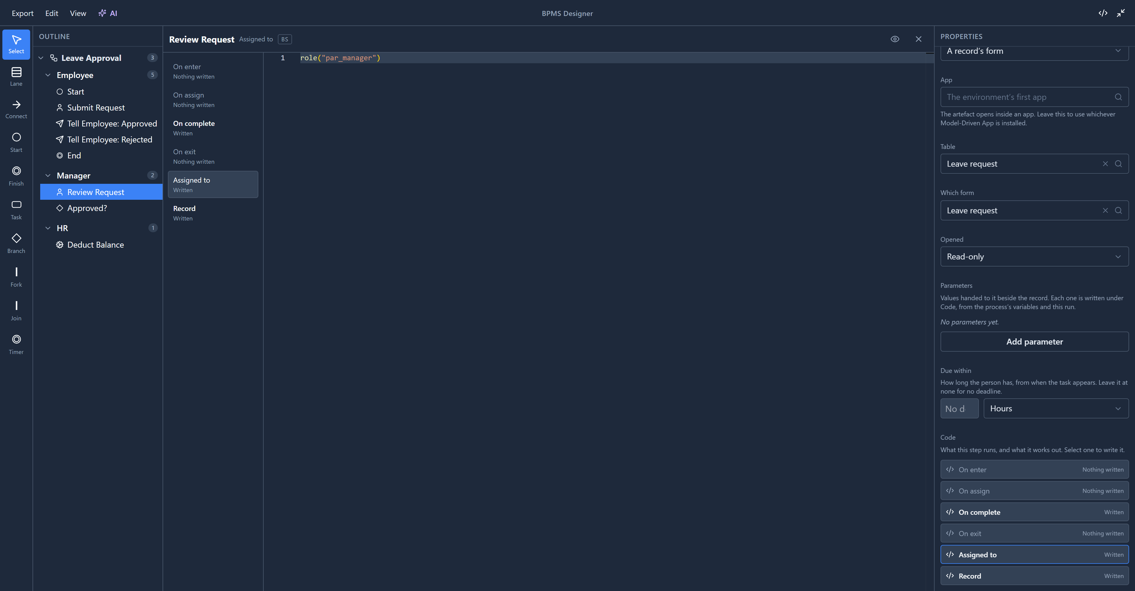Clear the Which form field value
This screenshot has height=591, width=1135.
1105,210
